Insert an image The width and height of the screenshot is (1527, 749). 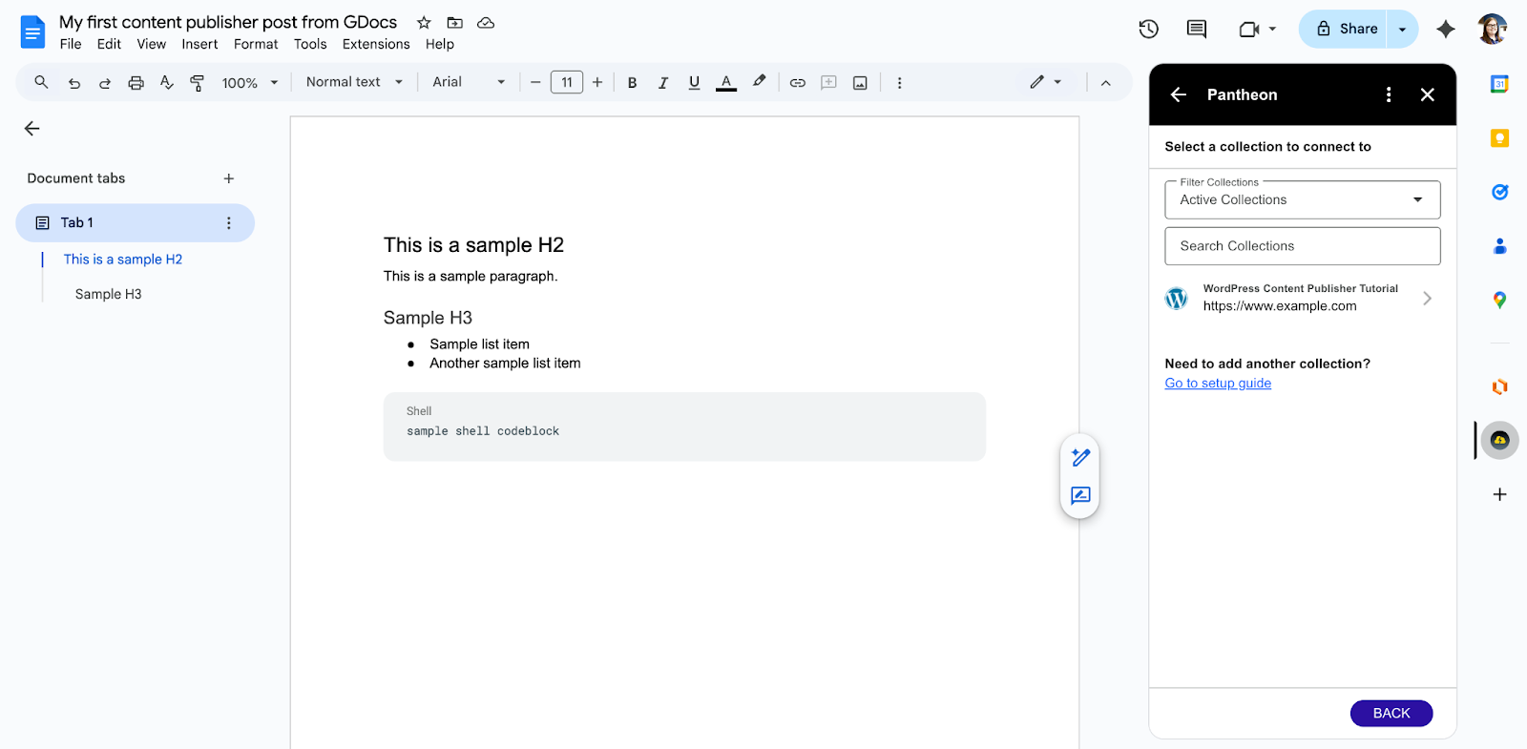coord(860,83)
